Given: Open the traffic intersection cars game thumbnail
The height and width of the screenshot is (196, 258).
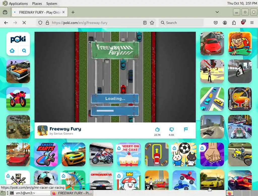Looking at the screenshot, I should pos(212,99).
